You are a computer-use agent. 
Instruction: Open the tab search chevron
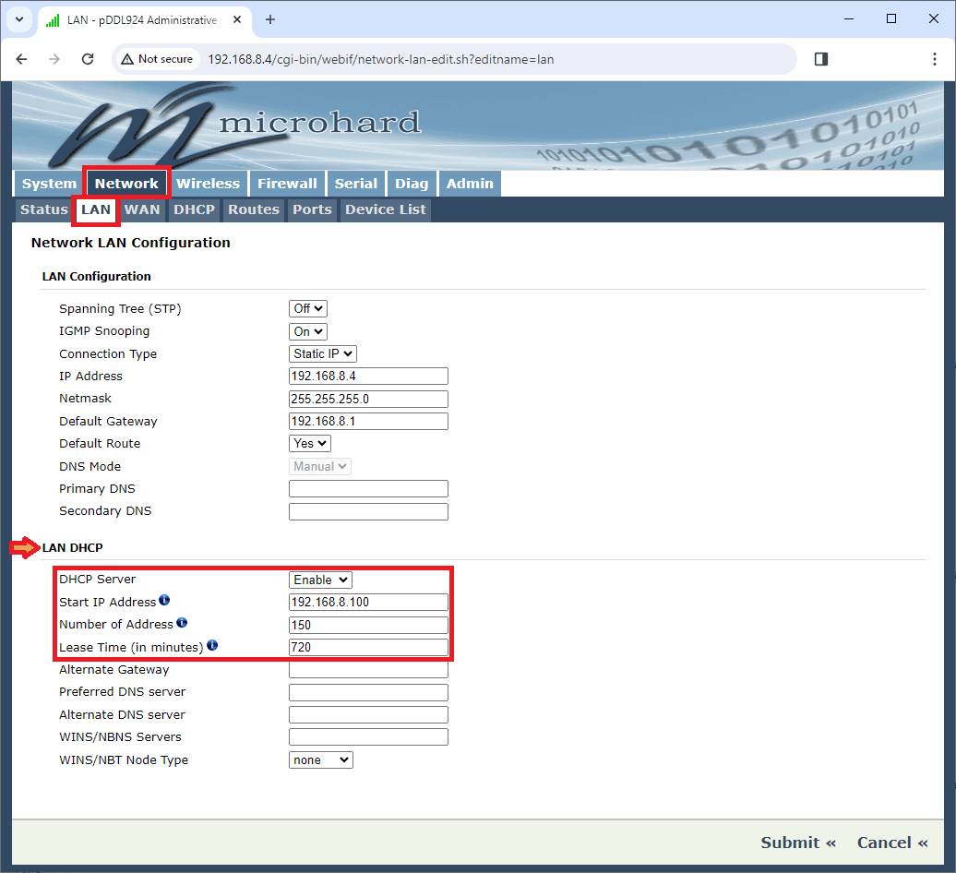pos(18,19)
